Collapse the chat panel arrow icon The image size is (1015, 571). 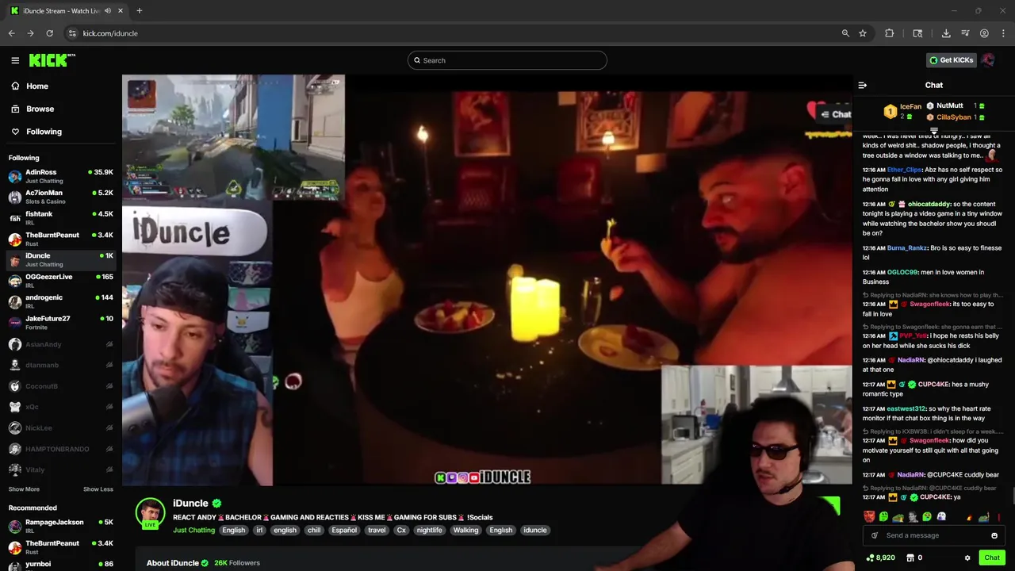click(x=863, y=86)
